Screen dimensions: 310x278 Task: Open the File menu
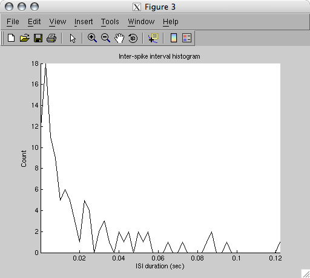(13, 22)
